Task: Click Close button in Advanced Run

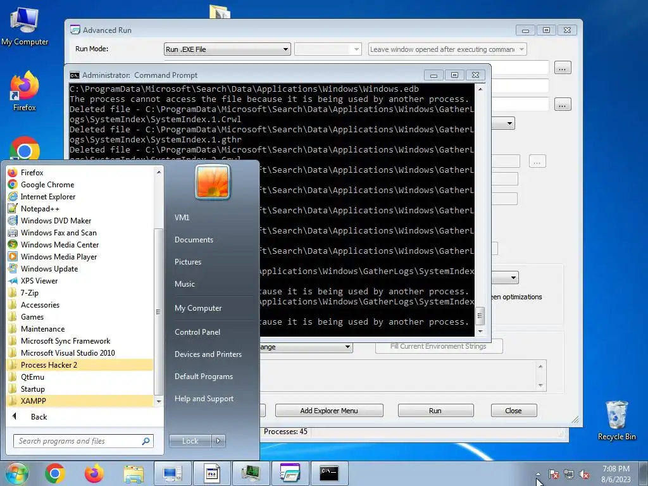Action: point(514,410)
